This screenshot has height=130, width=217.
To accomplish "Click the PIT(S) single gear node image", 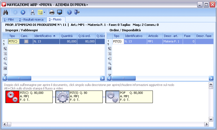I will 63,97.
